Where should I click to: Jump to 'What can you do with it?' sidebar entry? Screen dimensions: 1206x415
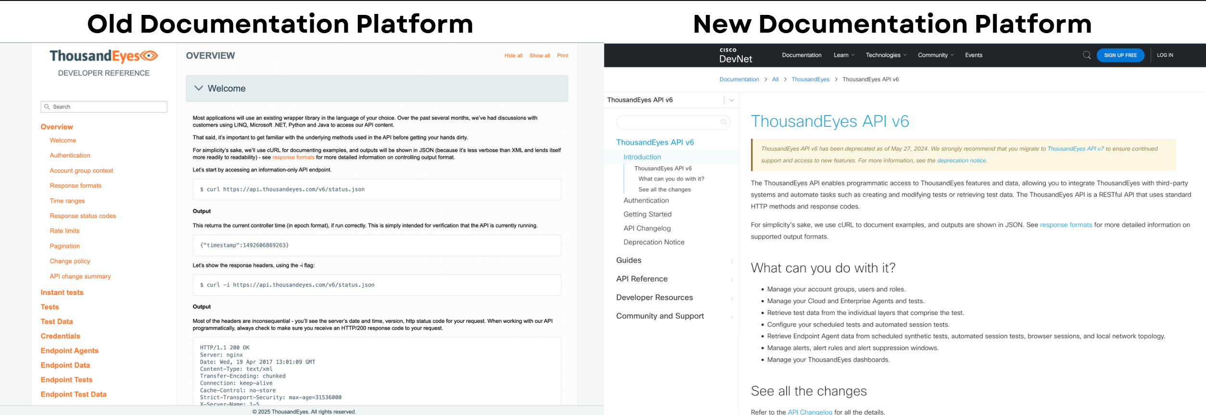(x=671, y=179)
